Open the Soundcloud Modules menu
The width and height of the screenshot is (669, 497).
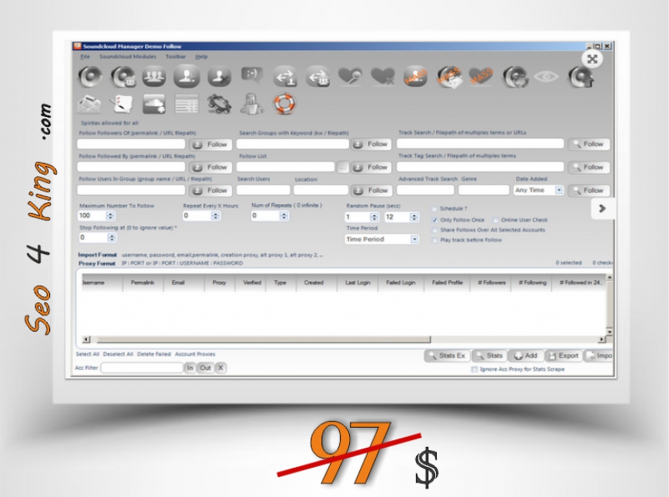128,56
